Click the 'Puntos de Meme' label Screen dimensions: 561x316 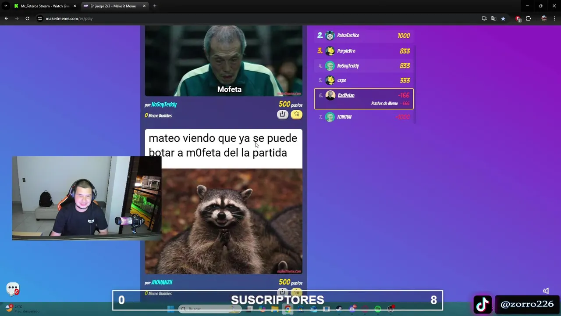click(x=384, y=104)
